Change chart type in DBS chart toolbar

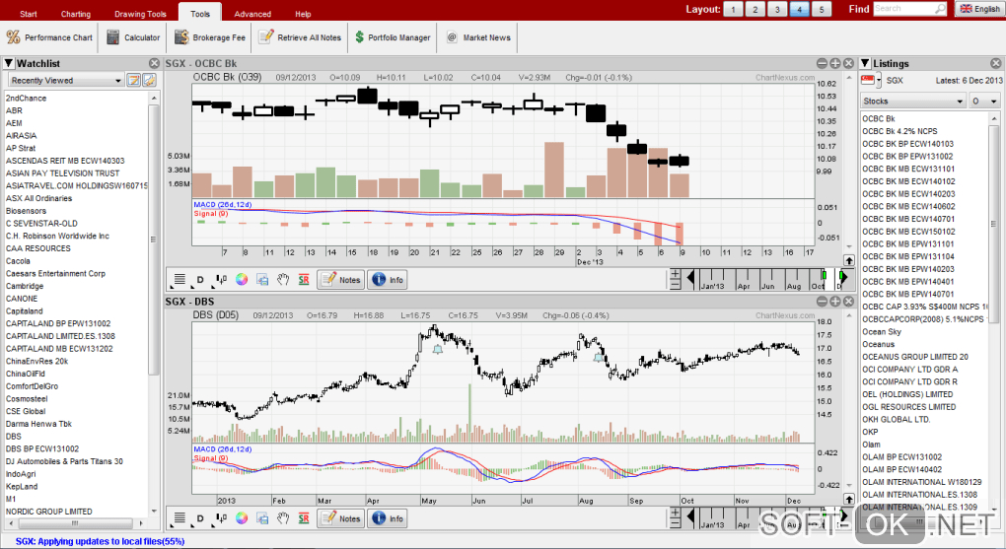[x=221, y=518]
